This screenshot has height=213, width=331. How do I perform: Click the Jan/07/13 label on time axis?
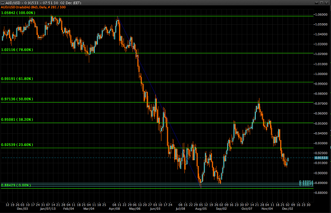tap(48, 209)
